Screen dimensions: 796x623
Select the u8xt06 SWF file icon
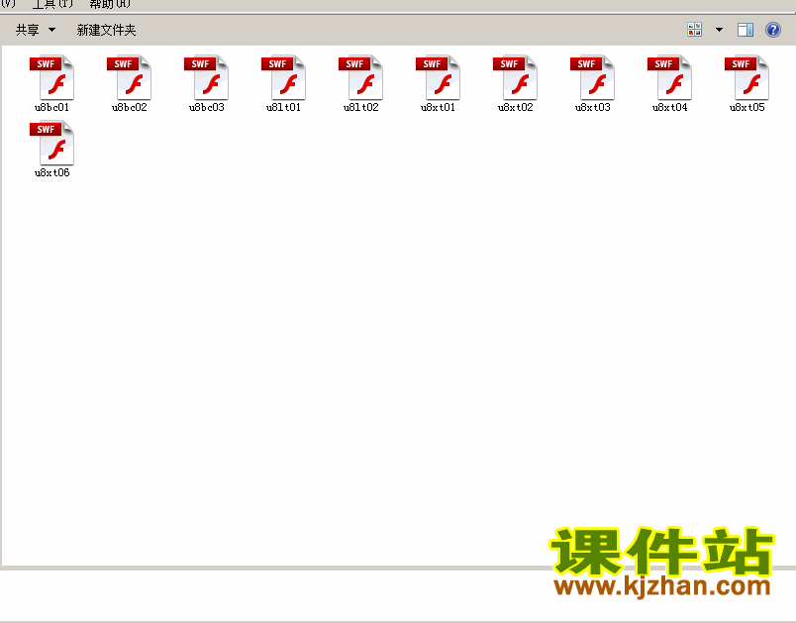coord(51,143)
